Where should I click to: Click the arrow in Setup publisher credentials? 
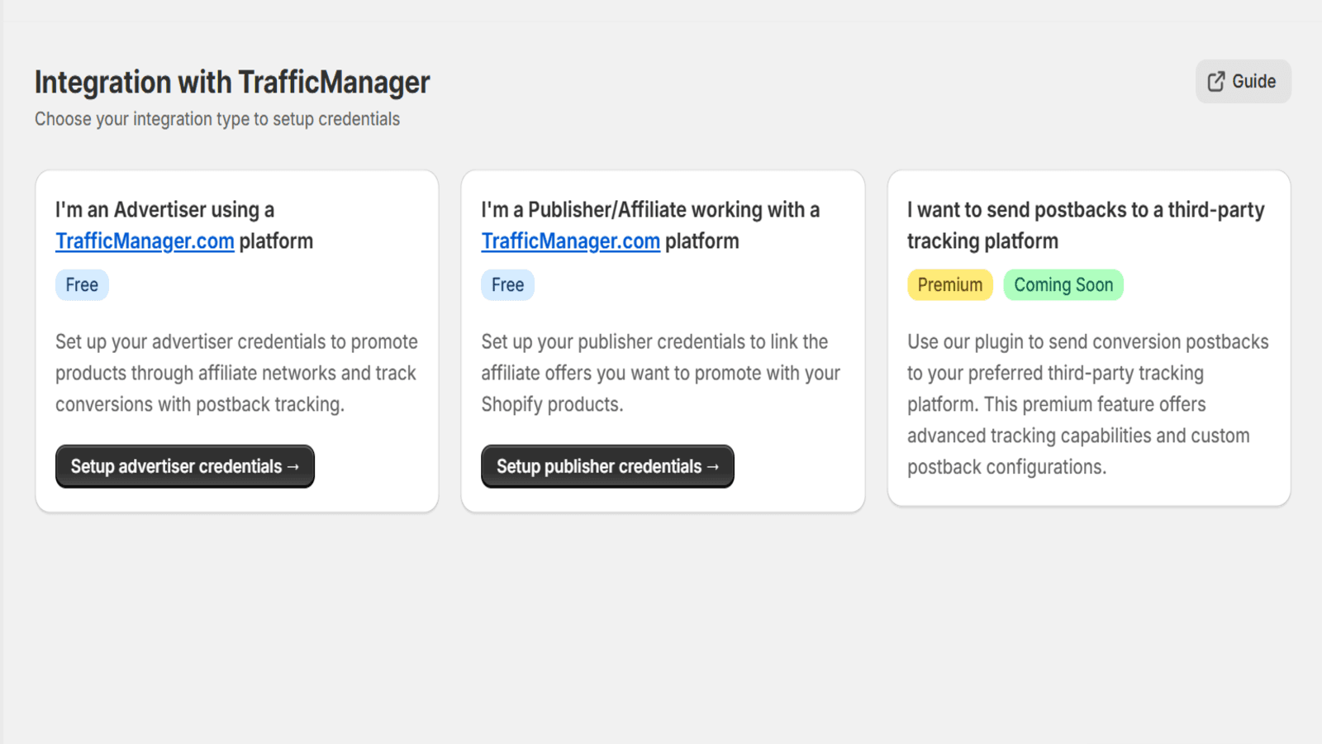714,465
